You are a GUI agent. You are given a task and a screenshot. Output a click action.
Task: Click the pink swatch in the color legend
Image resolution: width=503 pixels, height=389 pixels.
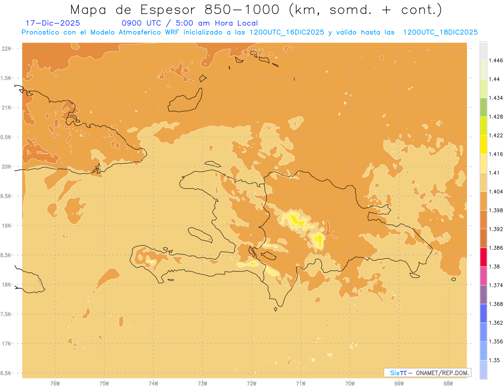pos(483,276)
